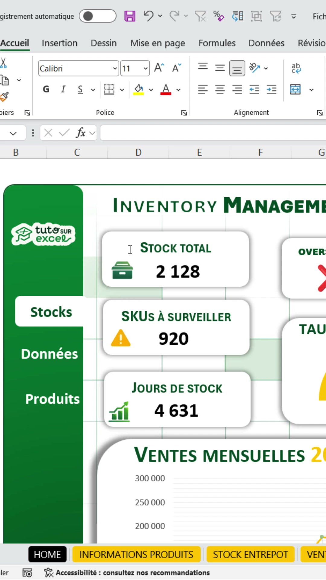
Task: Open the font size 11 dropdown
Action: coord(145,69)
